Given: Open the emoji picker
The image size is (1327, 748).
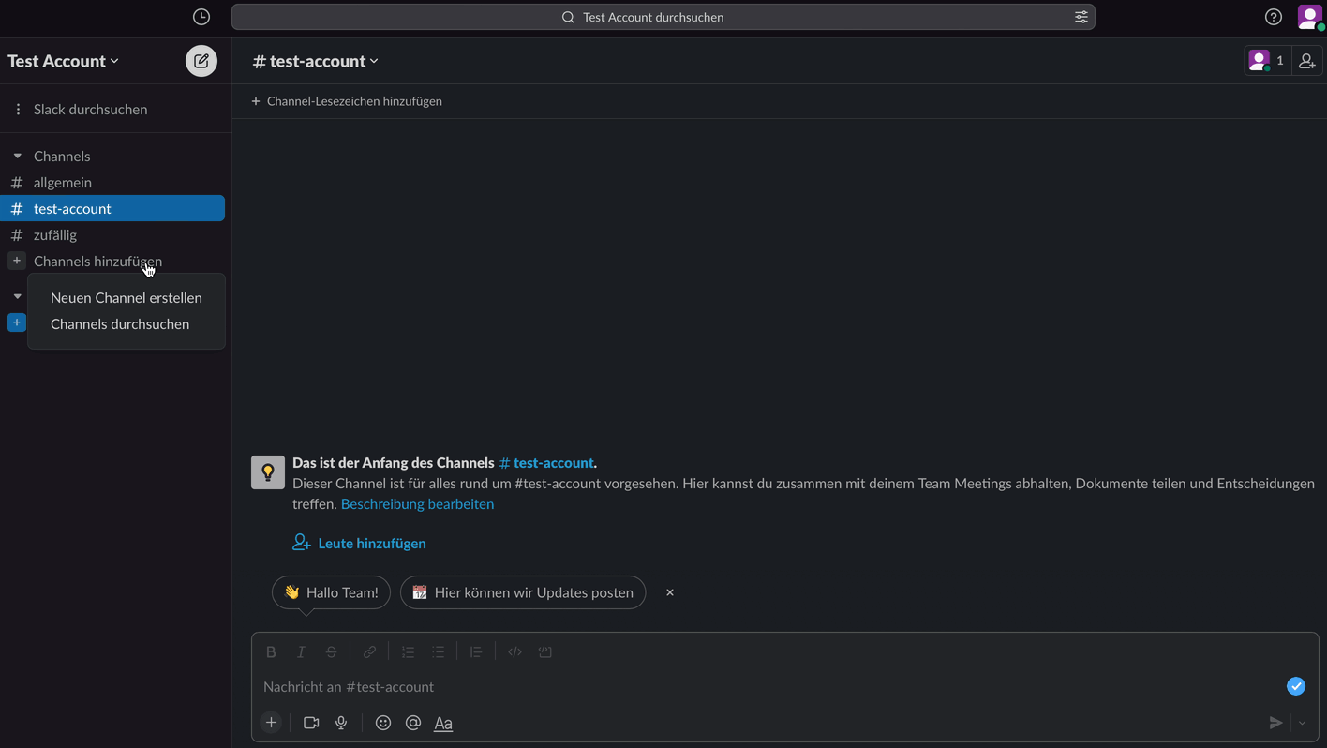Looking at the screenshot, I should point(382,723).
